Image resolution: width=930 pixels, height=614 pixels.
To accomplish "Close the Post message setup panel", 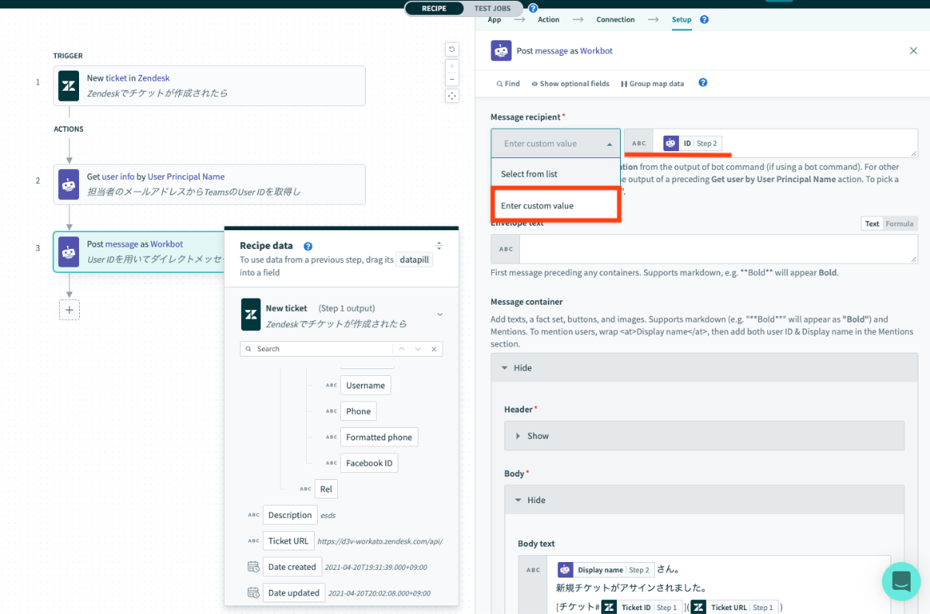I will [x=913, y=50].
